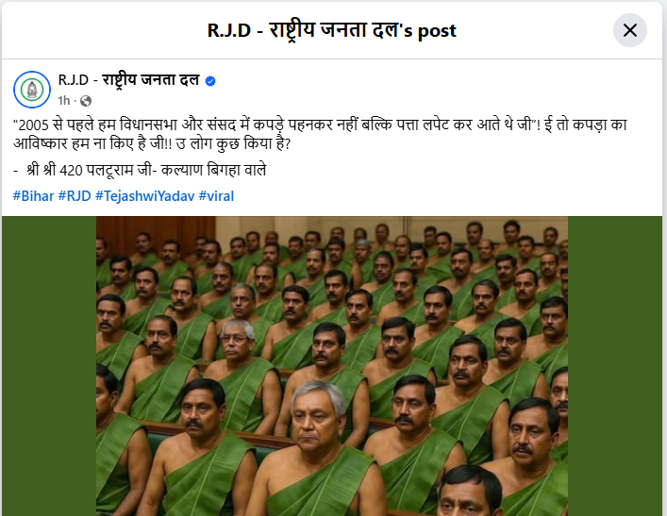Click the dark green margin right of photo

point(615,366)
